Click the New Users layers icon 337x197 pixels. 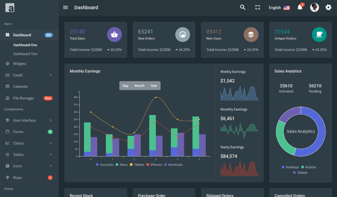(x=251, y=35)
